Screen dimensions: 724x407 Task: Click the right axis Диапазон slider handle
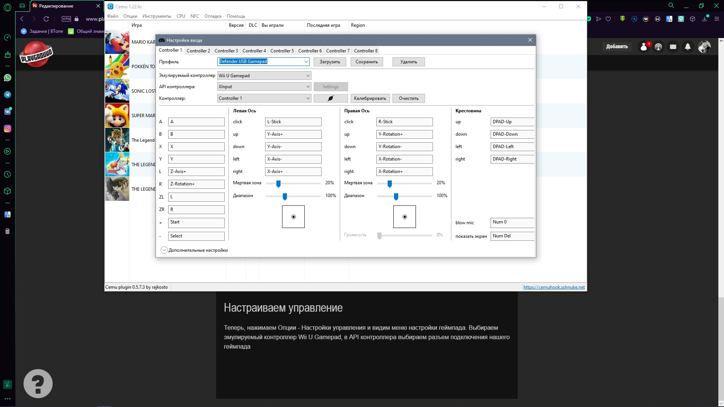coord(396,196)
